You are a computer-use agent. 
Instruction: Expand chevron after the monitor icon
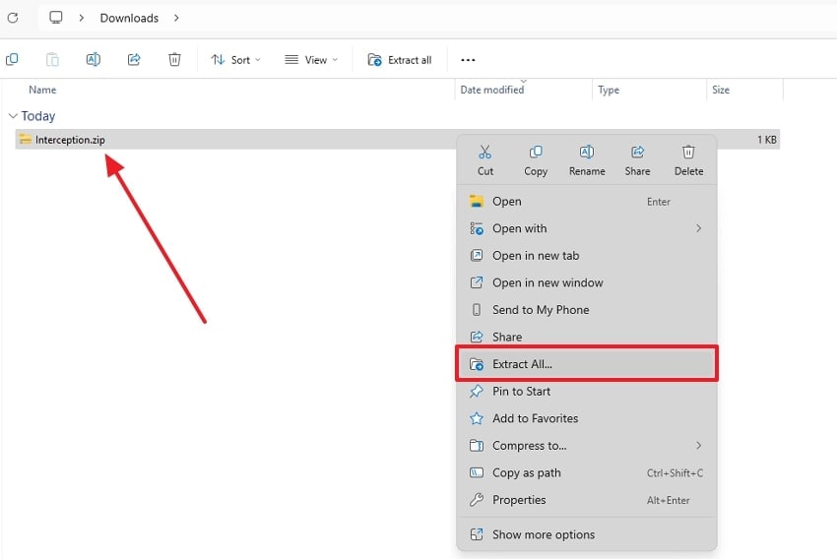(81, 18)
